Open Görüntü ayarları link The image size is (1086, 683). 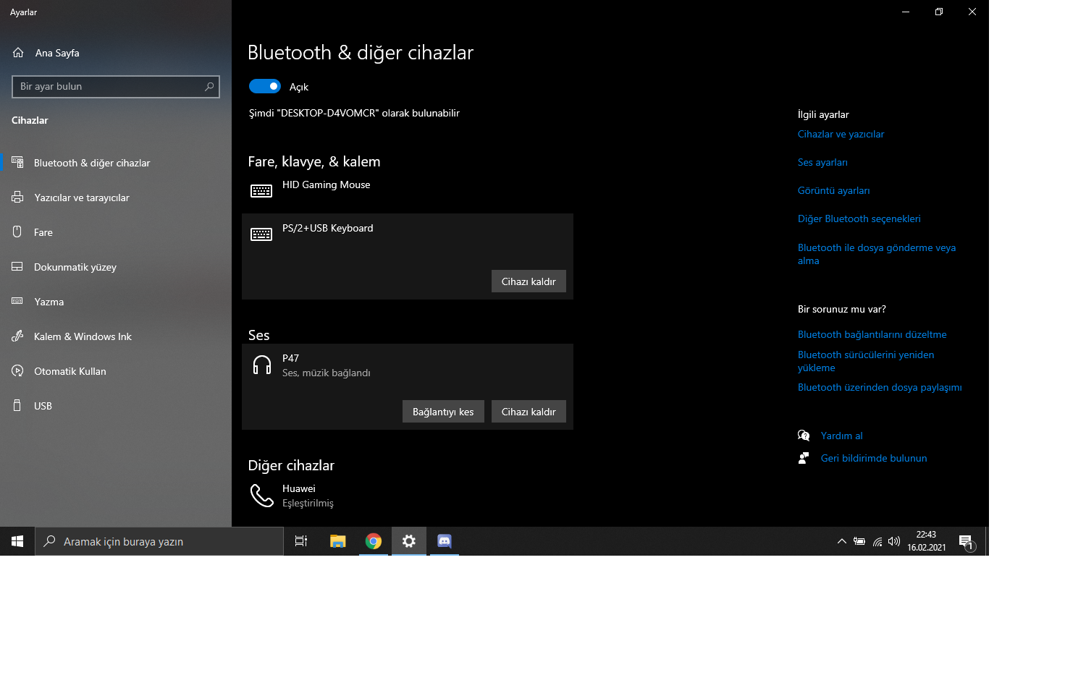click(x=833, y=190)
